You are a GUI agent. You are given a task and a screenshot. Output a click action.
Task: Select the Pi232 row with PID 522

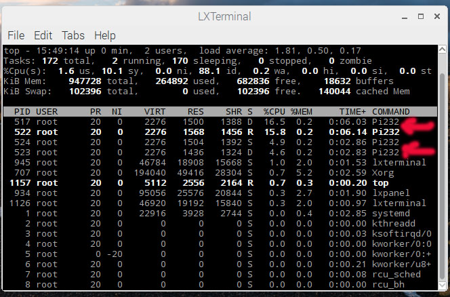click(x=203, y=132)
